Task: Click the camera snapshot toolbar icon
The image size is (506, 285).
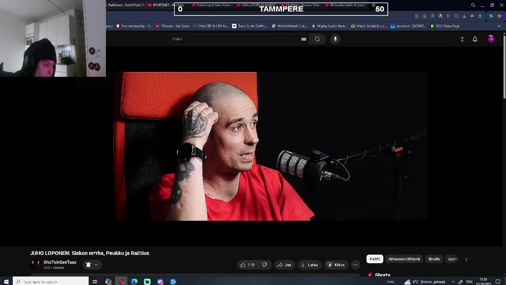Action: click(425, 16)
